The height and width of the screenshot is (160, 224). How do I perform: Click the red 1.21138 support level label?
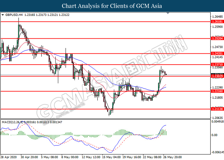[217, 109]
